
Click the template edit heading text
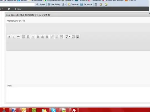[x=28, y=15]
